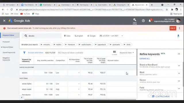Click the Exclude adult ideas filter
The width and height of the screenshot is (184, 103).
point(36,53)
